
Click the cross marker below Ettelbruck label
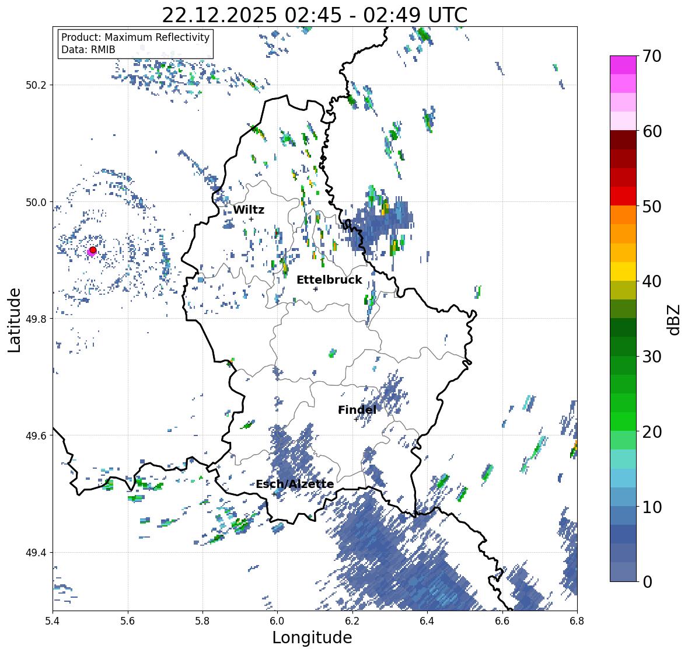click(315, 289)
